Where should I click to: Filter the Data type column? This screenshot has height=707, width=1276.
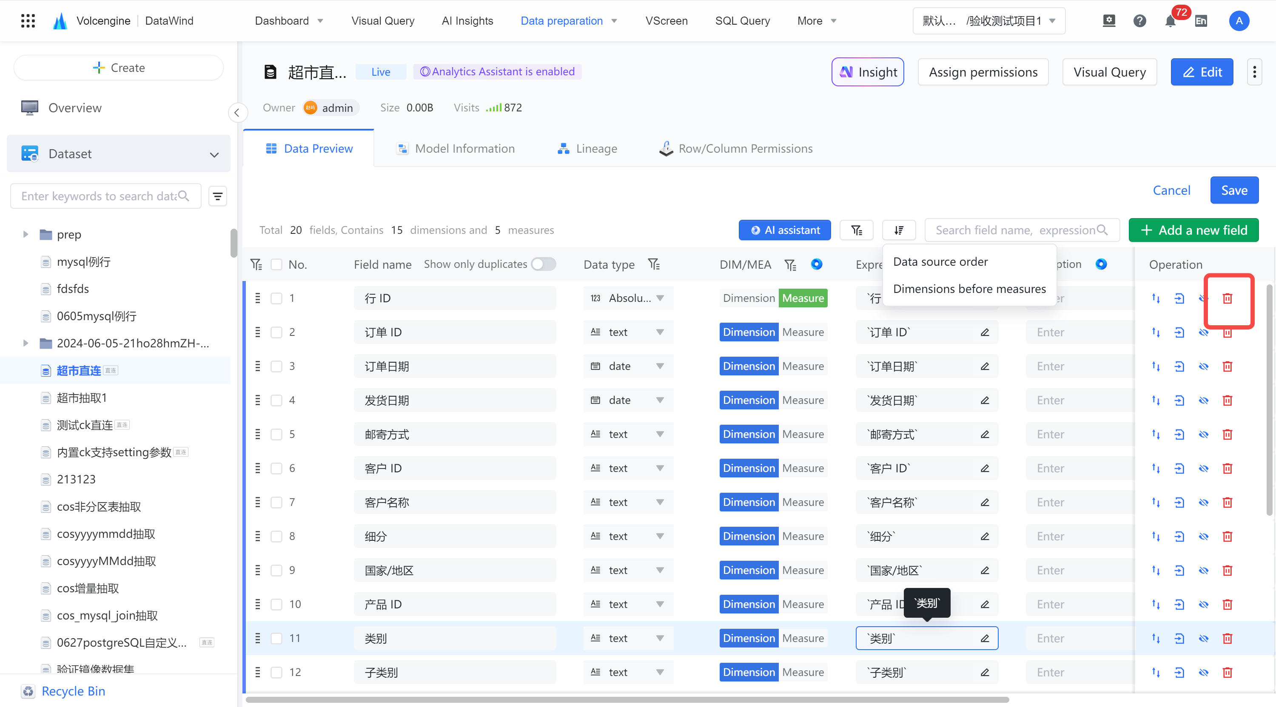coord(654,264)
